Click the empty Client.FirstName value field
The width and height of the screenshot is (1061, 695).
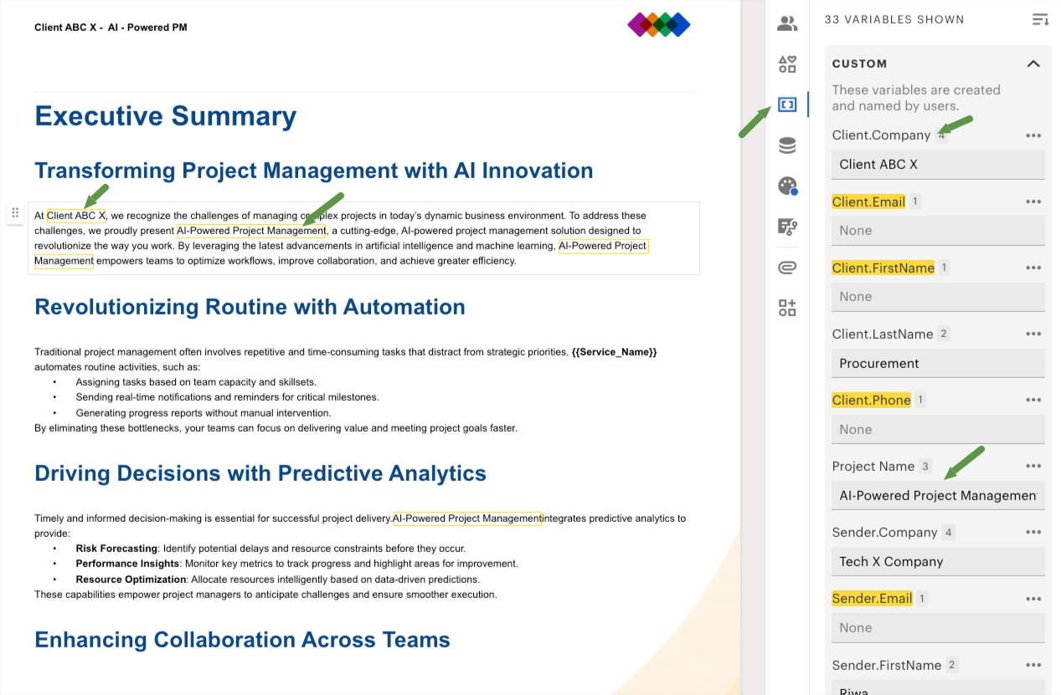pos(938,296)
